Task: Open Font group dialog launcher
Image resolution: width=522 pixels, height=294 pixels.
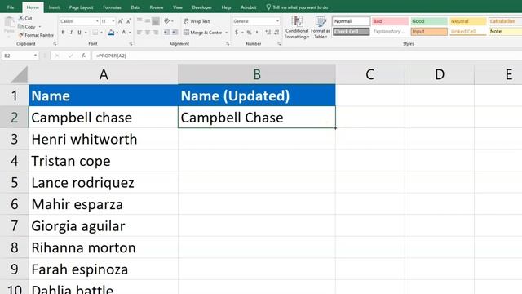Action: (x=130, y=44)
